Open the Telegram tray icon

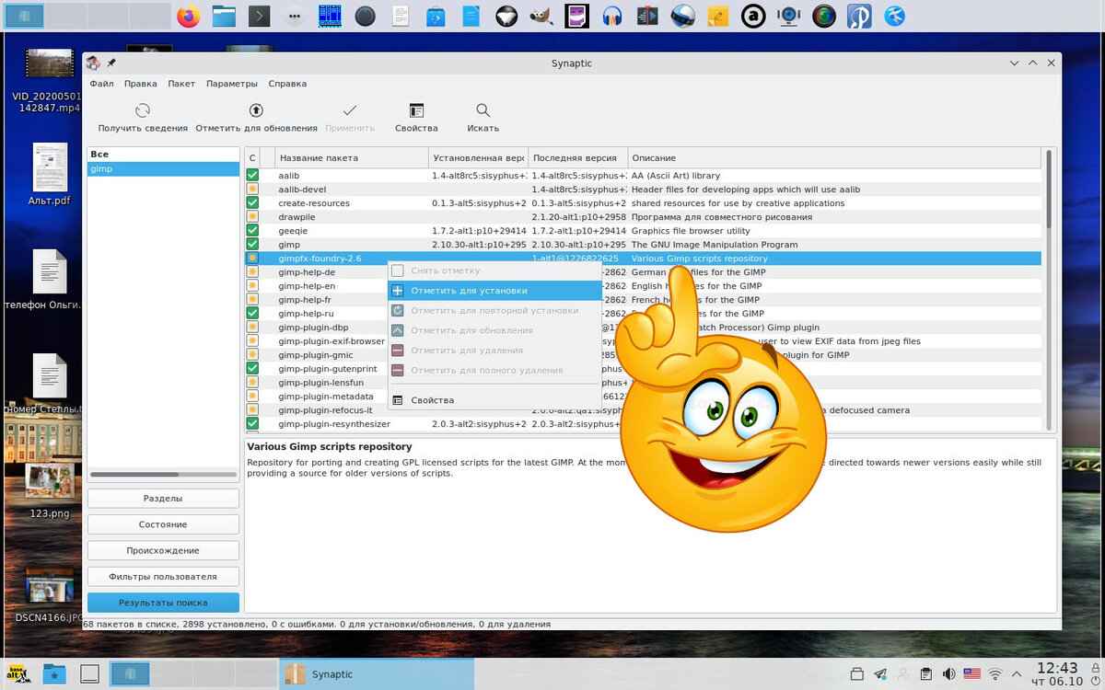click(880, 673)
